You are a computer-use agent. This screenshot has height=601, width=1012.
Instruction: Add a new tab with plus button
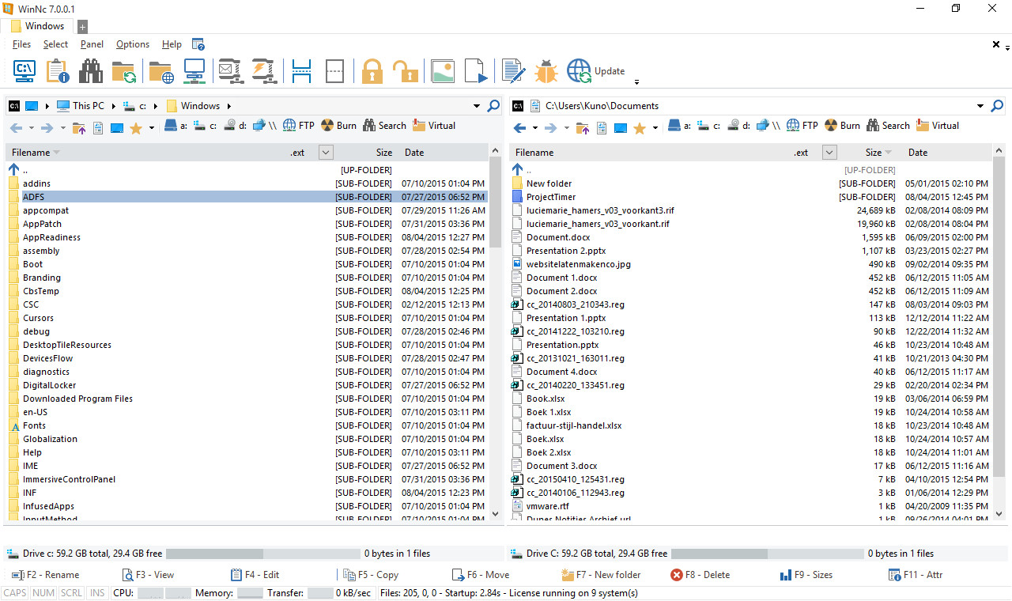pyautogui.click(x=82, y=27)
